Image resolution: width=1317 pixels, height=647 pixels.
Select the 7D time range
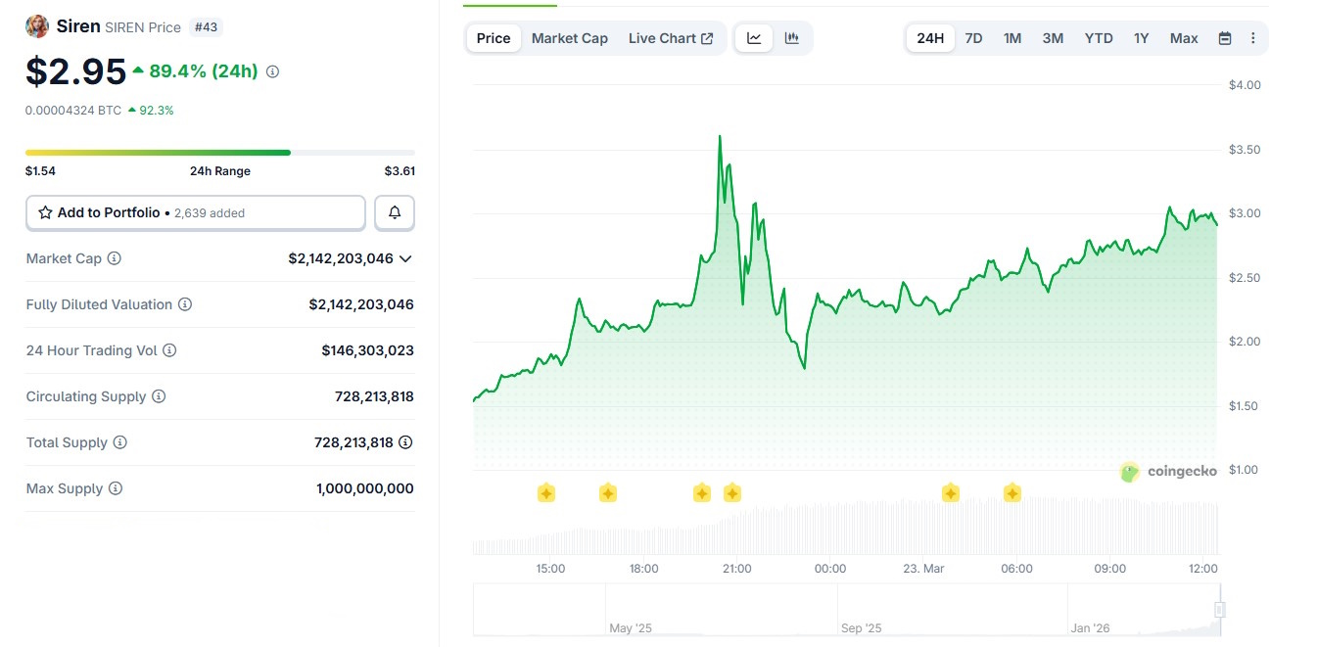[973, 38]
